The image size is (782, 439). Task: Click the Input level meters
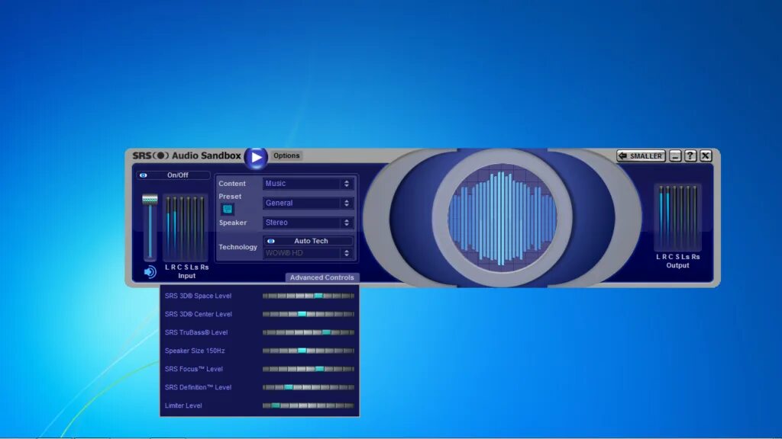click(x=185, y=228)
